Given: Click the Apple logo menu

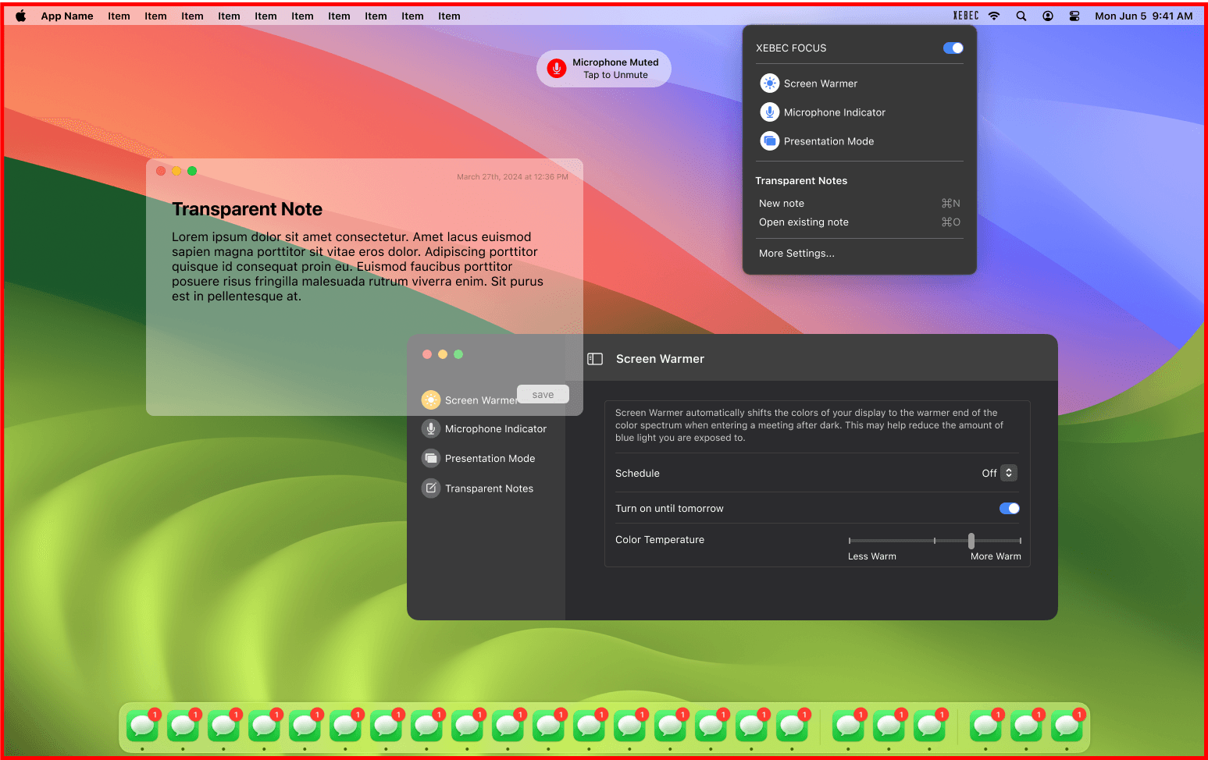Looking at the screenshot, I should click(21, 16).
